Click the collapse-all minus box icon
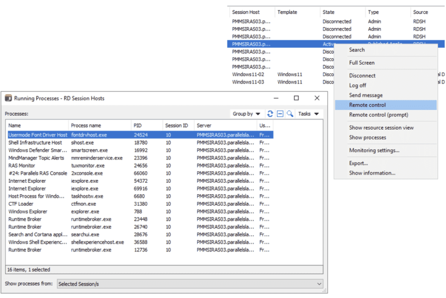Viewport: 446px width, 298px height. pos(280,114)
